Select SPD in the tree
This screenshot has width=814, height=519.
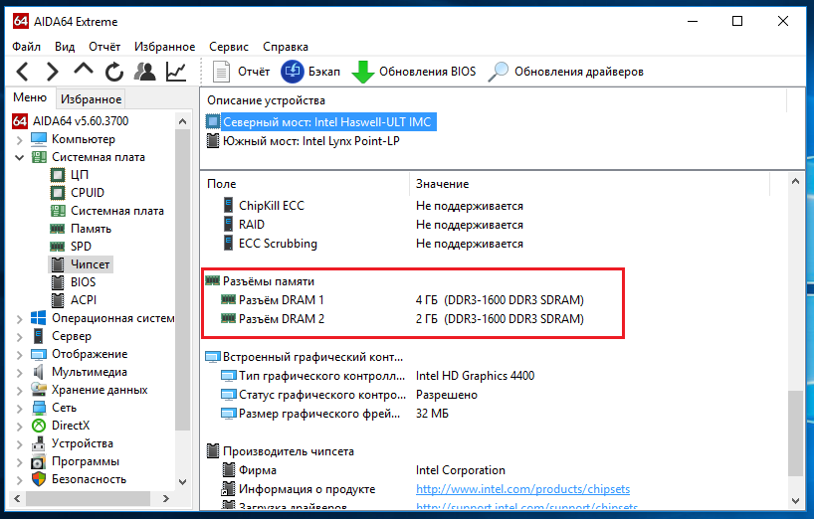[x=81, y=247]
